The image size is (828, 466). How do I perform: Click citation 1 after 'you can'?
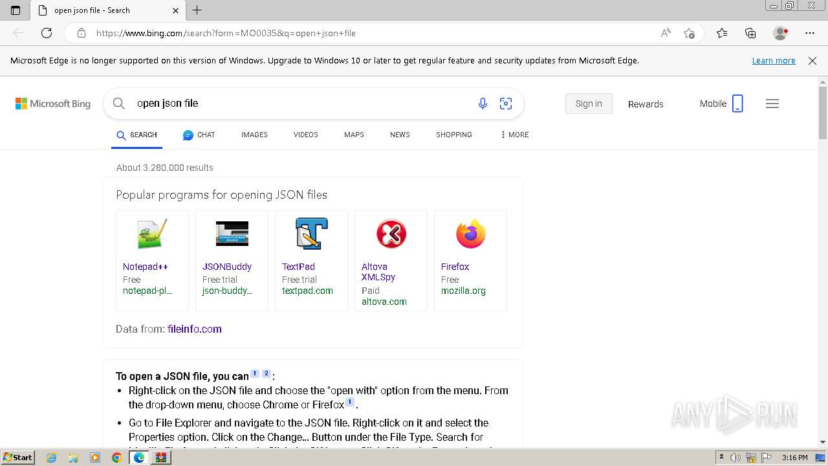tap(255, 373)
